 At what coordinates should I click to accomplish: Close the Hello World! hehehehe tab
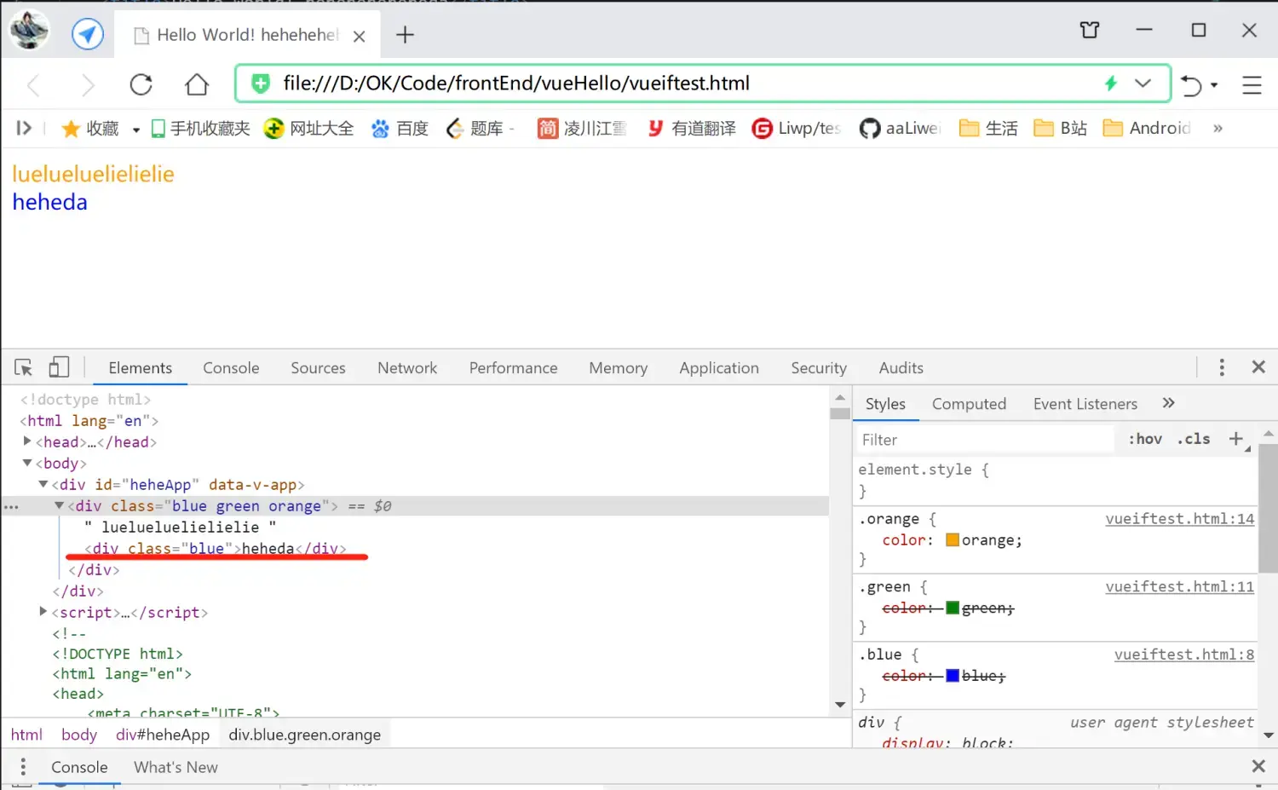[x=360, y=36]
